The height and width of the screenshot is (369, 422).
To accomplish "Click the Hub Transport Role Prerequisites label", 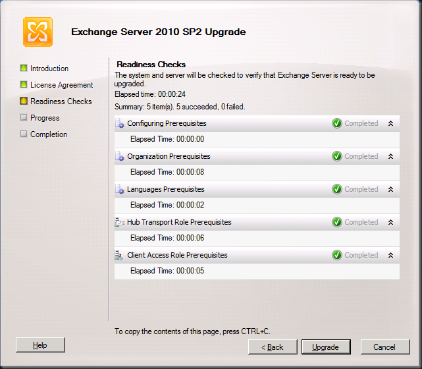I will (x=179, y=222).
